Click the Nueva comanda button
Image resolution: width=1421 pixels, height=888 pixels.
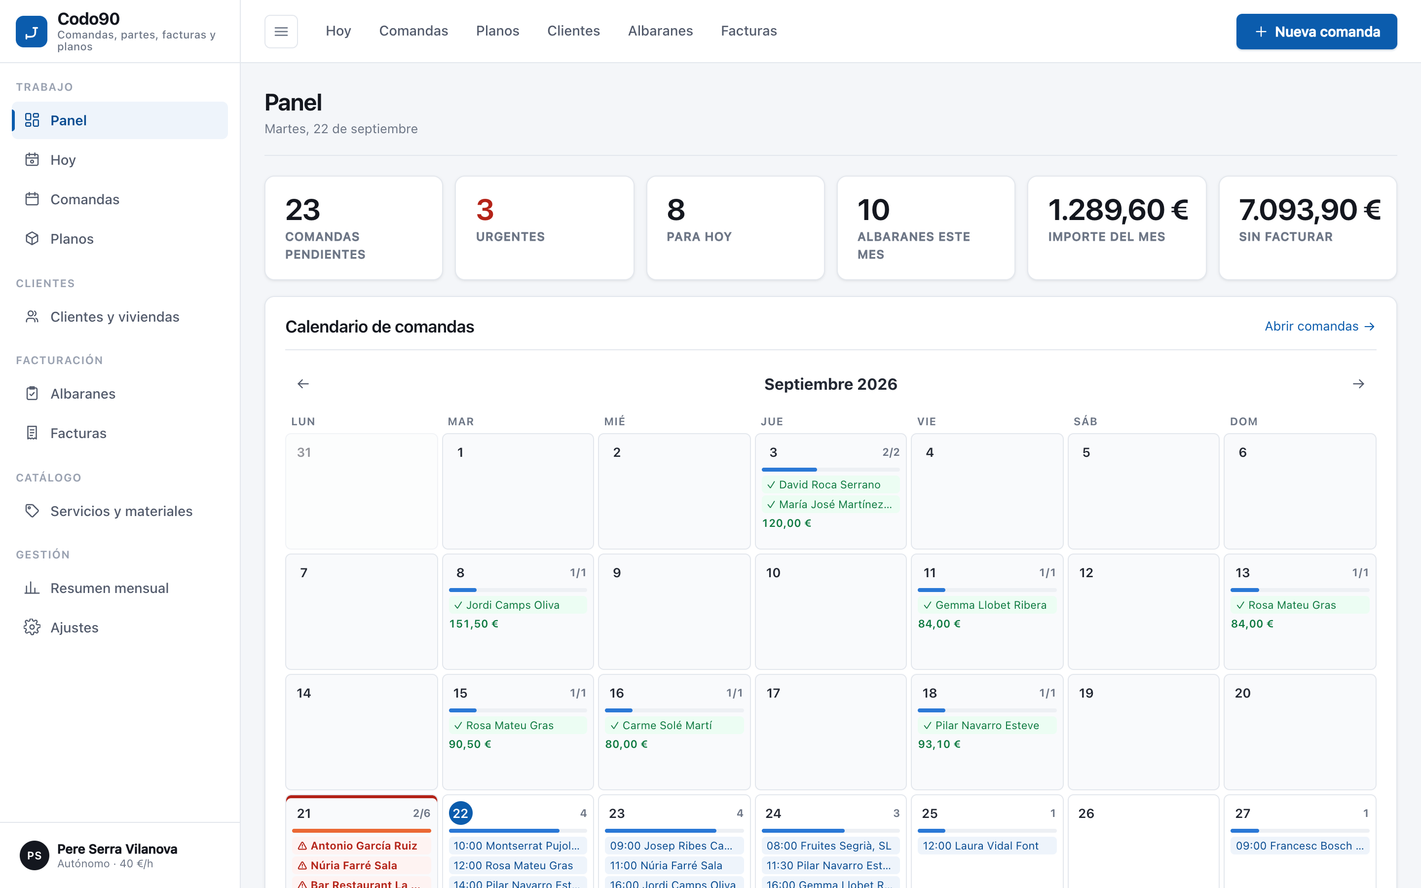pos(1316,32)
